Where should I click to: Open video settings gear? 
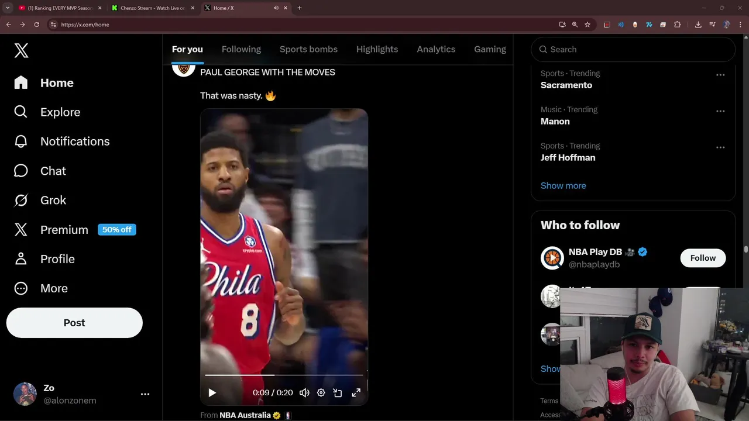pos(321,393)
